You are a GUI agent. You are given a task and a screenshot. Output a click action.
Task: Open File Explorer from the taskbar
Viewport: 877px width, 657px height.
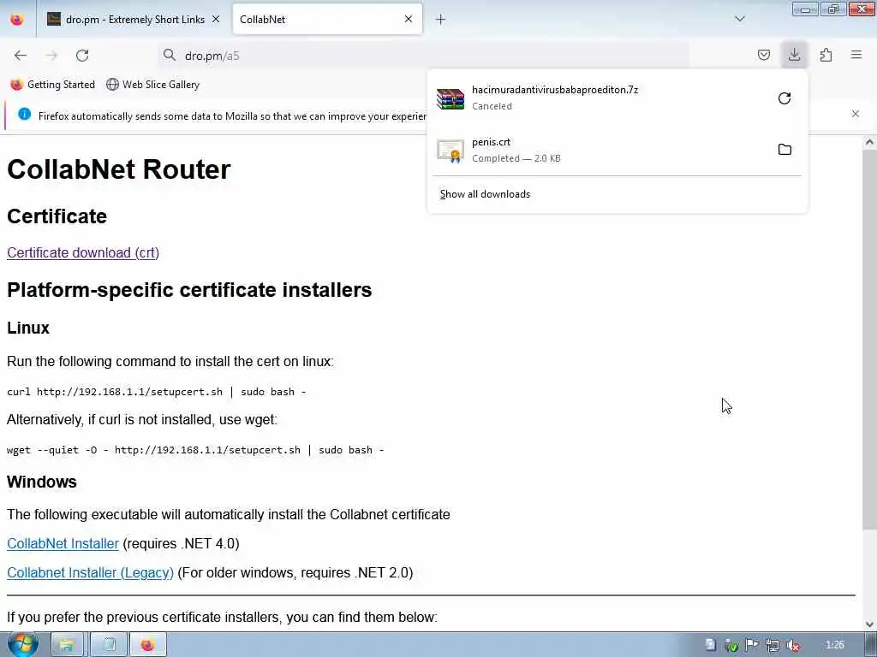pyautogui.click(x=67, y=645)
